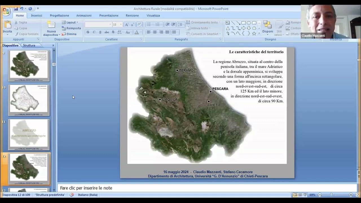Switch to the Presentazione tab
This screenshot has width=361, height=203.
(x=109, y=16)
